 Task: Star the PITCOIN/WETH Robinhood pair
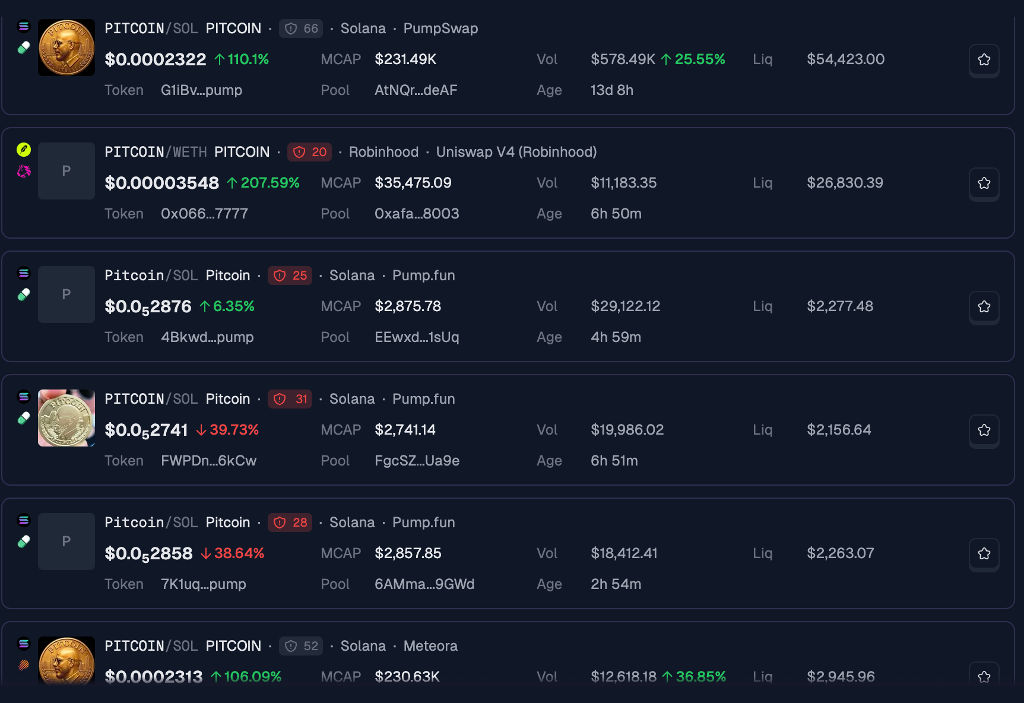984,183
